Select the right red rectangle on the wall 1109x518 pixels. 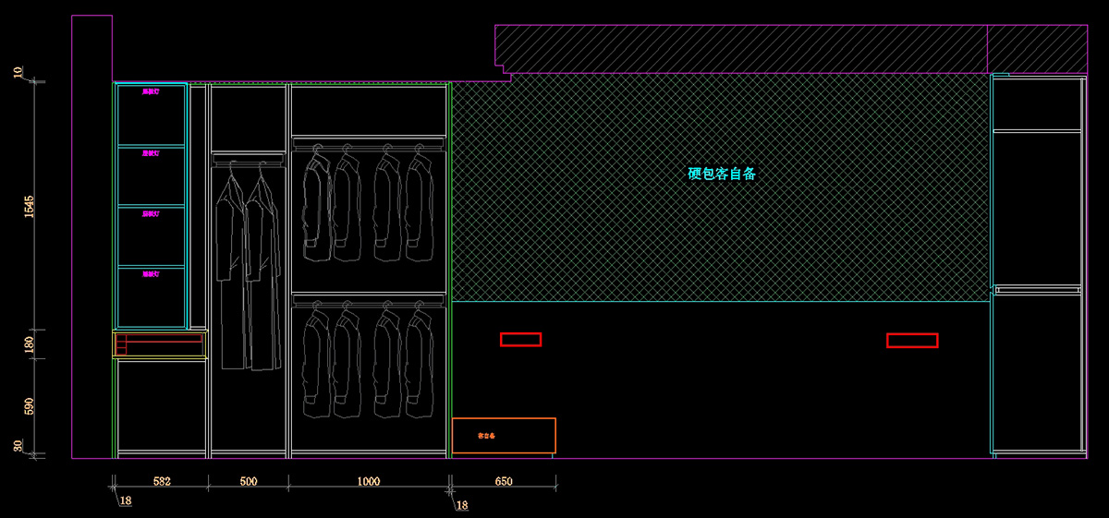click(911, 341)
